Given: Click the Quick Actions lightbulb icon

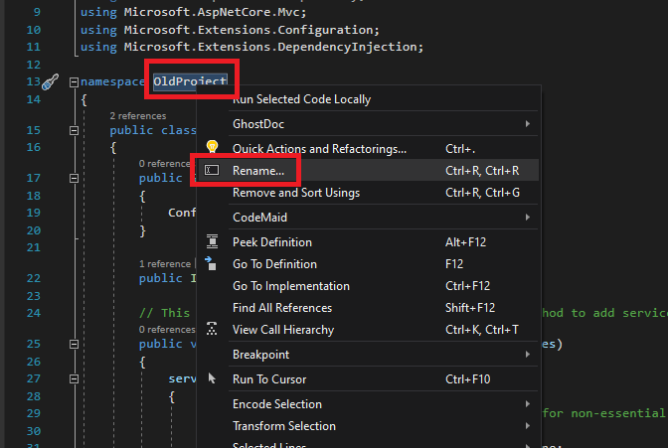Looking at the screenshot, I should point(211,148).
